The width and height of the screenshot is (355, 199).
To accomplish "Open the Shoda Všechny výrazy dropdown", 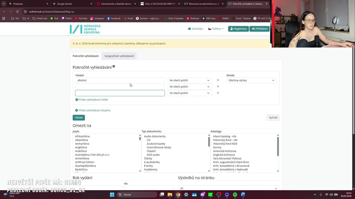I will click(x=251, y=80).
